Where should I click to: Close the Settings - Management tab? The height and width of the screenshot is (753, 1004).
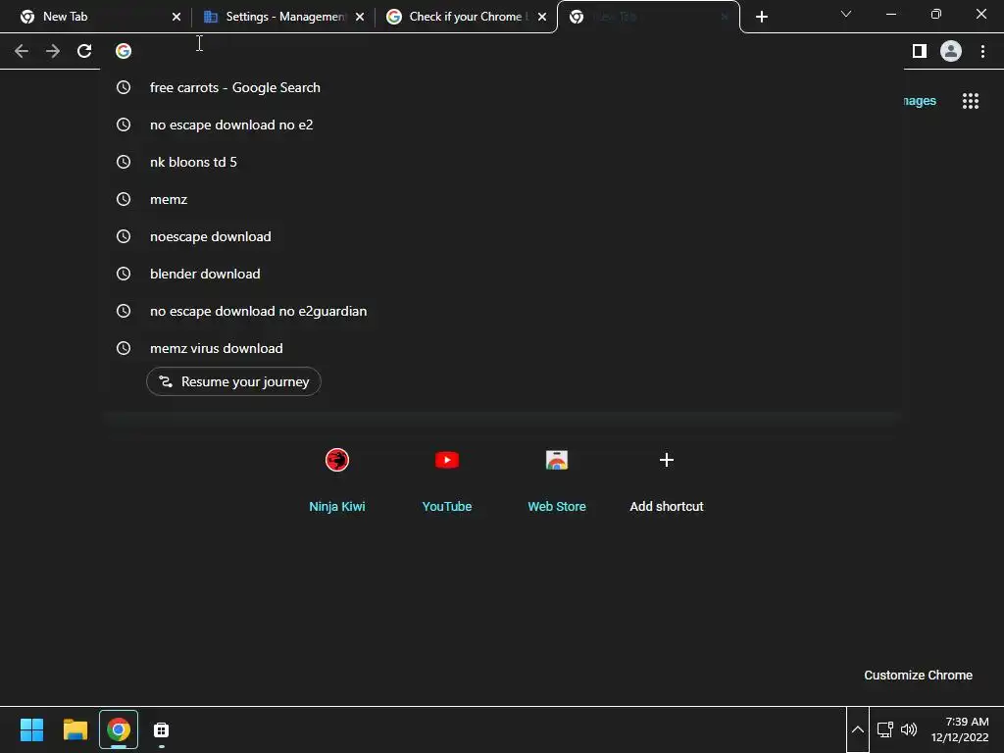359,17
